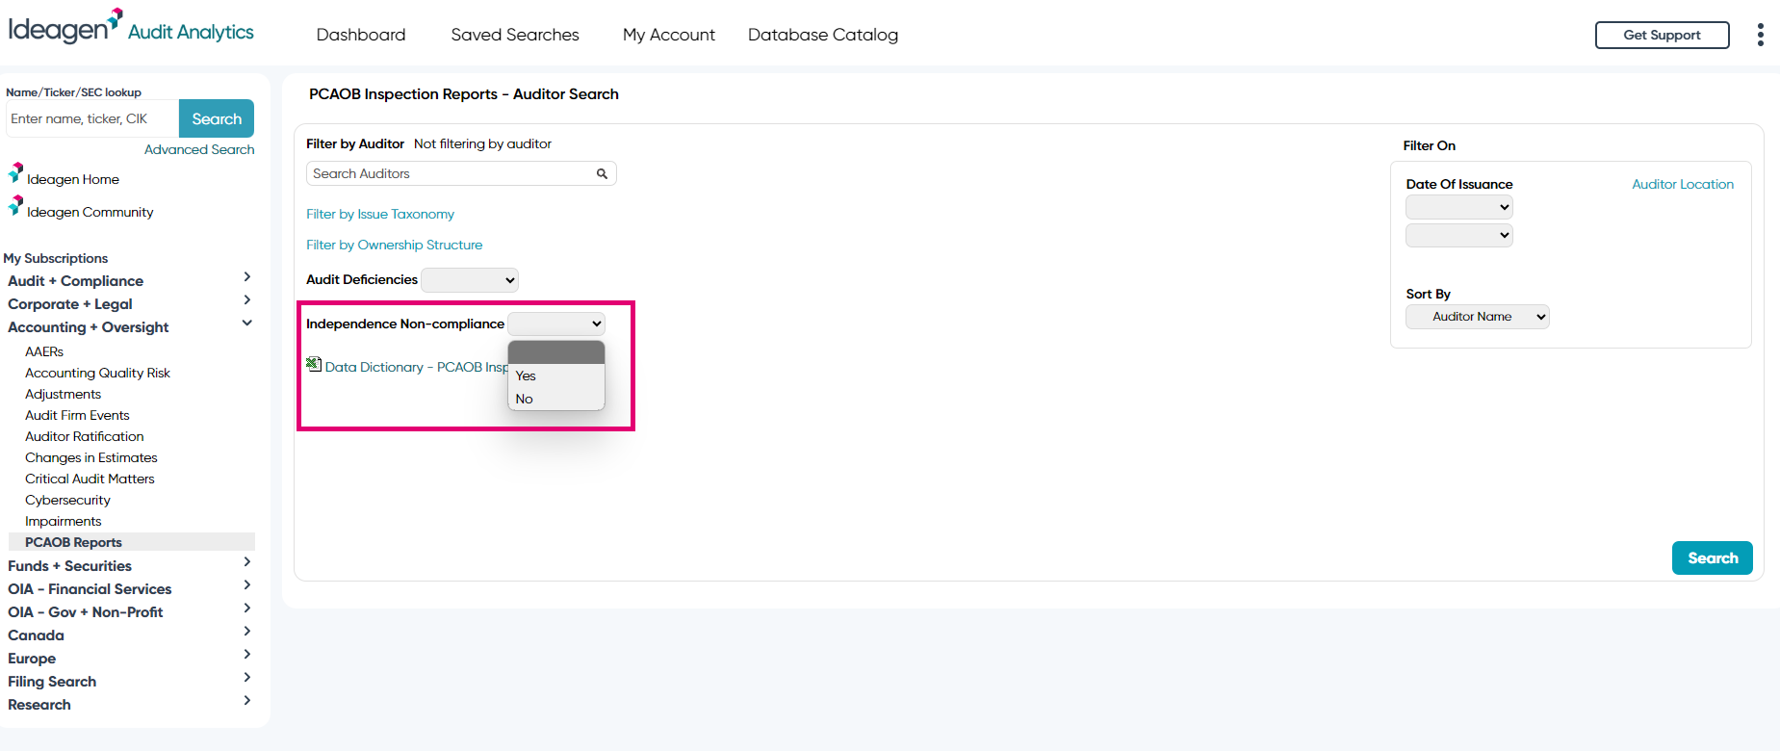1780x751 pixels.
Task: Click the teal Search button at bottom right
Action: point(1713,558)
